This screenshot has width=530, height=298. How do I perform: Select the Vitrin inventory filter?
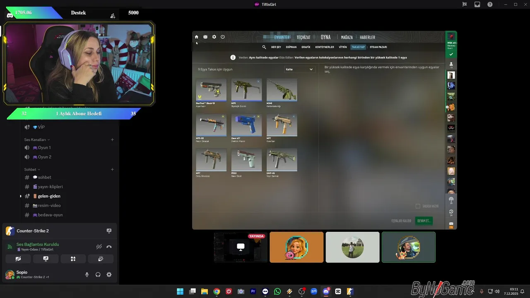343,47
